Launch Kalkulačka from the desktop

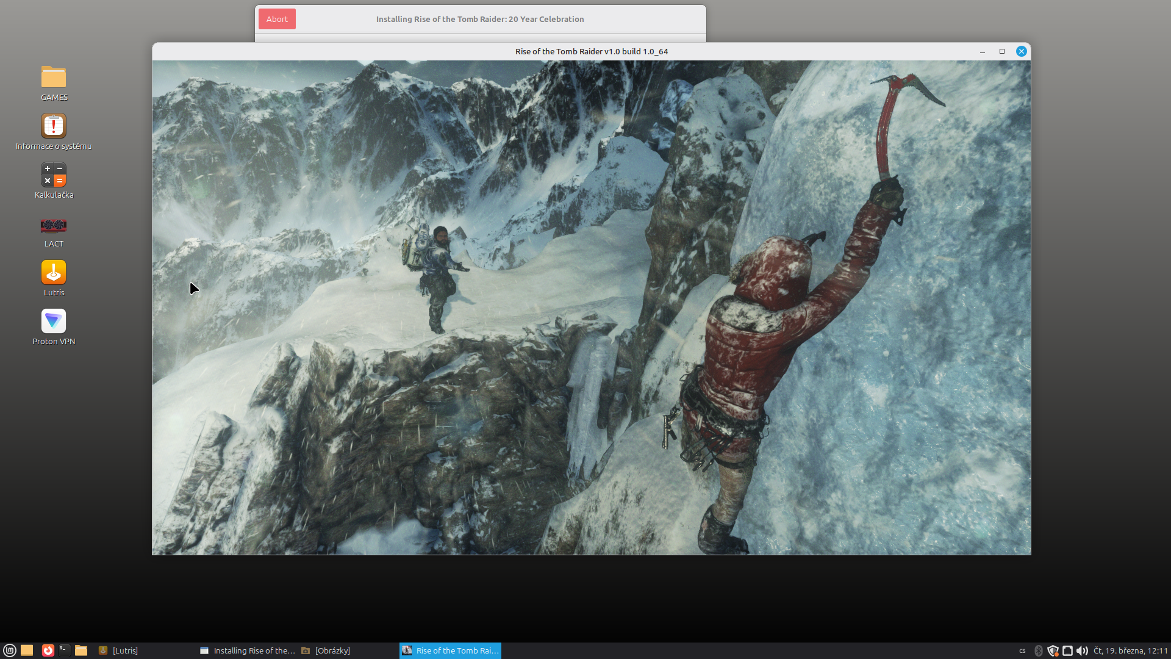tap(54, 175)
